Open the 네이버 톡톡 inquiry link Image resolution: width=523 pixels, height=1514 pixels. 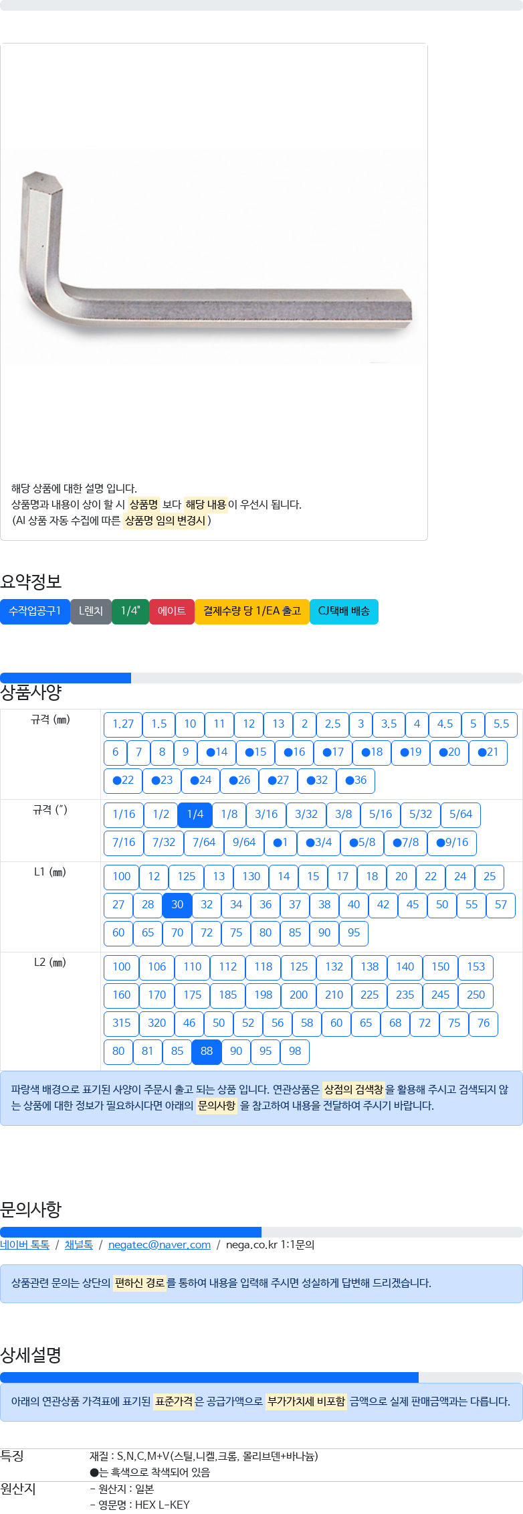pos(25,1244)
